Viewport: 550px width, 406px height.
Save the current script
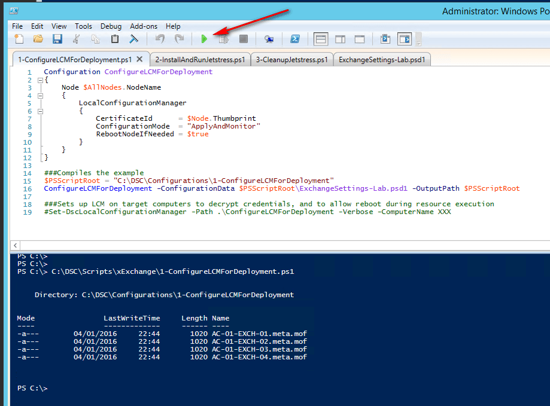pos(57,39)
